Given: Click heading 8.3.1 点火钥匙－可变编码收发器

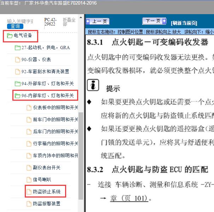Looking at the screenshot, I should click(148, 42).
